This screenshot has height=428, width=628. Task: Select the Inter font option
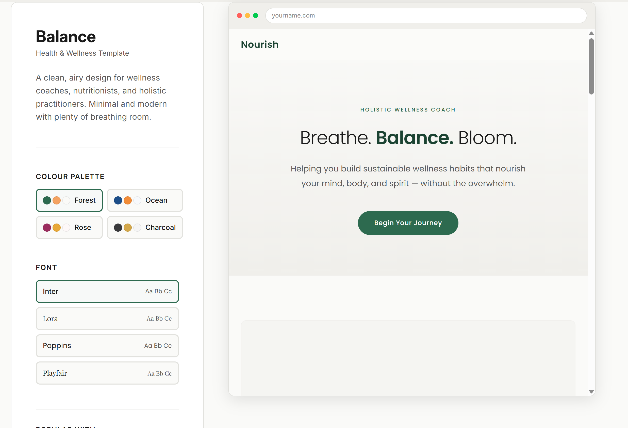(107, 291)
